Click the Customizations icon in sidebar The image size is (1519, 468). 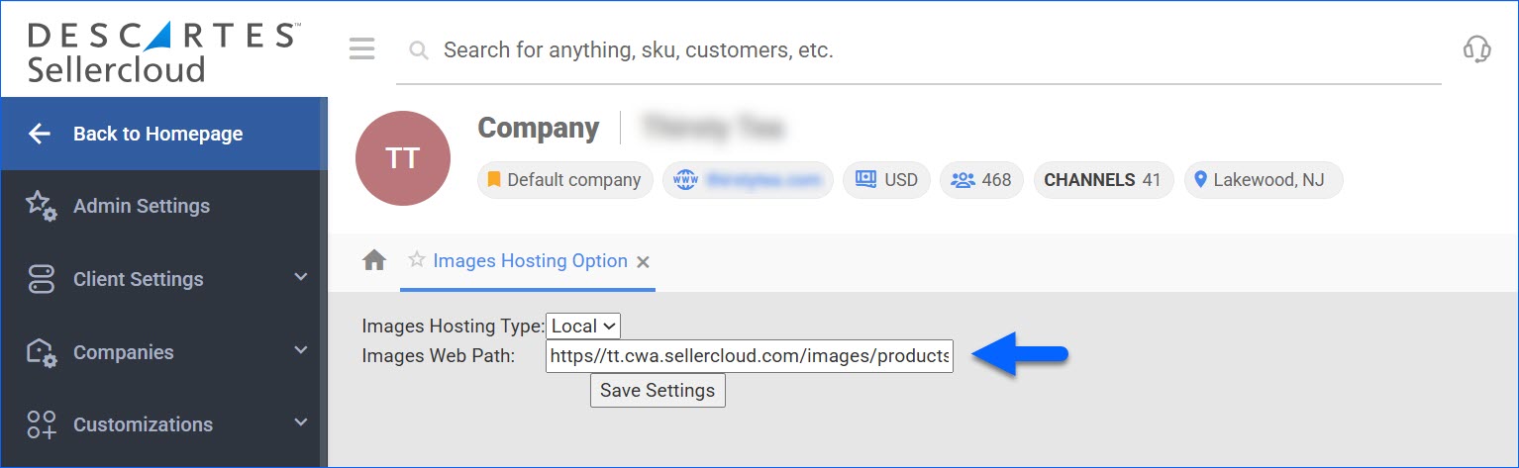41,424
